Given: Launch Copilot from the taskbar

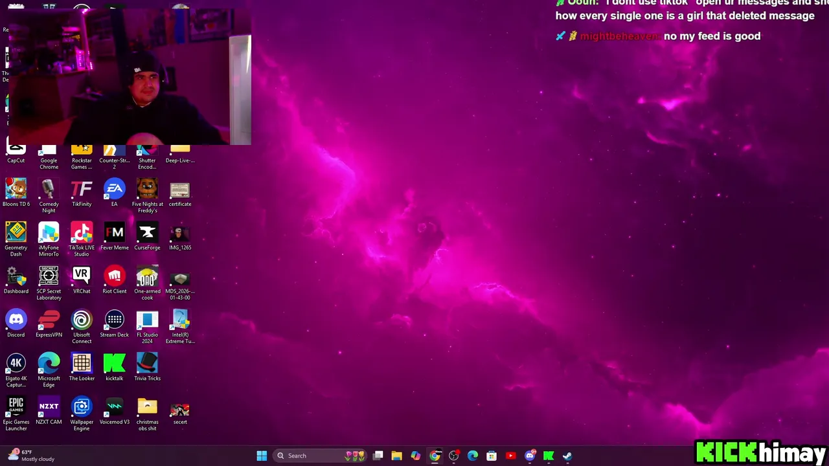Looking at the screenshot, I should pos(416,456).
